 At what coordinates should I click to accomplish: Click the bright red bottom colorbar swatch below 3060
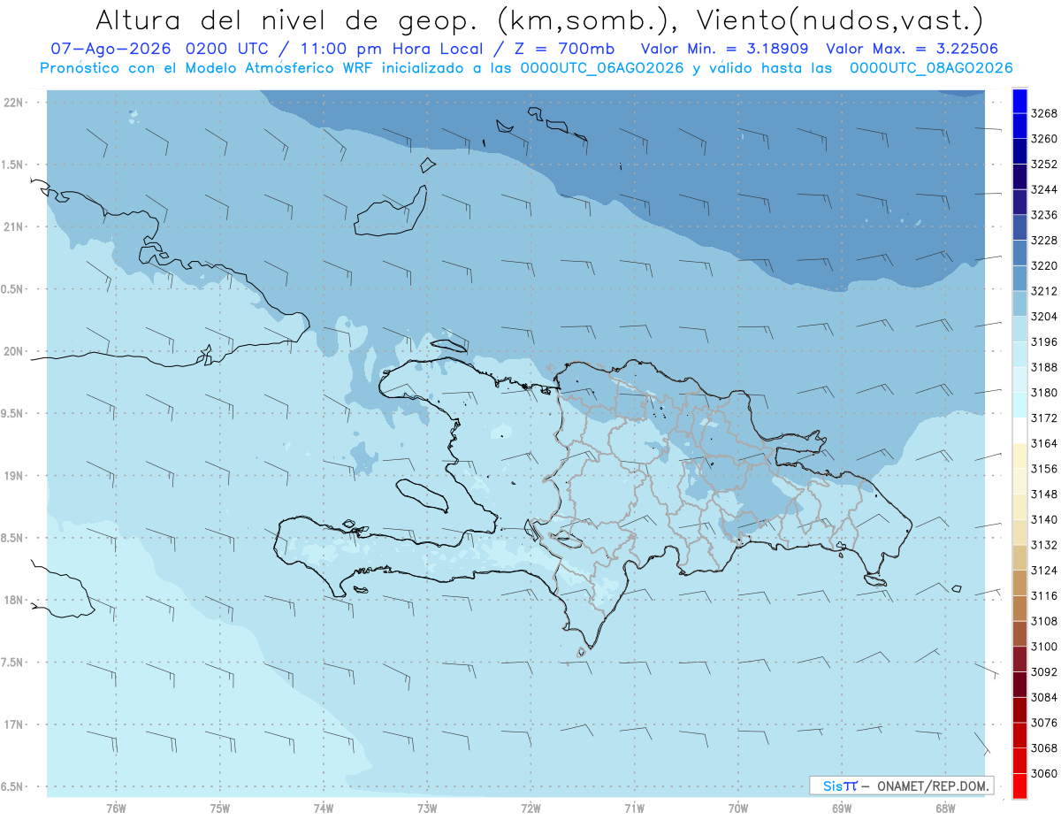1019,786
